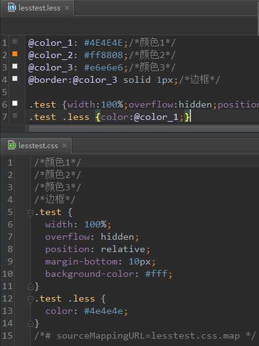Click the CSS file icon on lesstest.css tab
The width and height of the screenshot is (259, 346).
click(12, 145)
